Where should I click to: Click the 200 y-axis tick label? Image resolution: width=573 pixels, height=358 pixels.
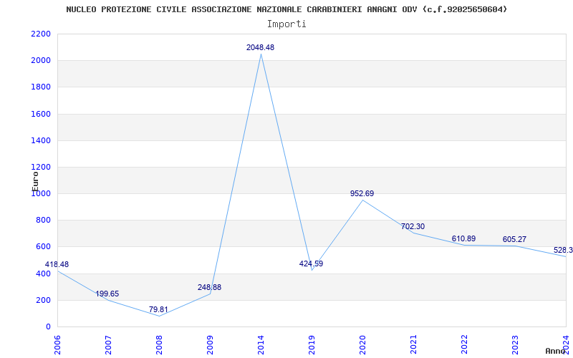click(x=44, y=300)
